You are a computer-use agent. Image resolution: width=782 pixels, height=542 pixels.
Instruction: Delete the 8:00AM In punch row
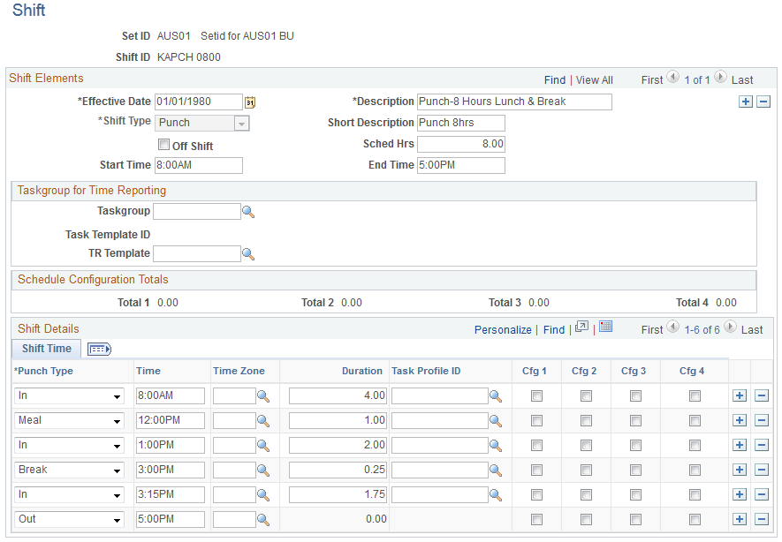tap(762, 396)
